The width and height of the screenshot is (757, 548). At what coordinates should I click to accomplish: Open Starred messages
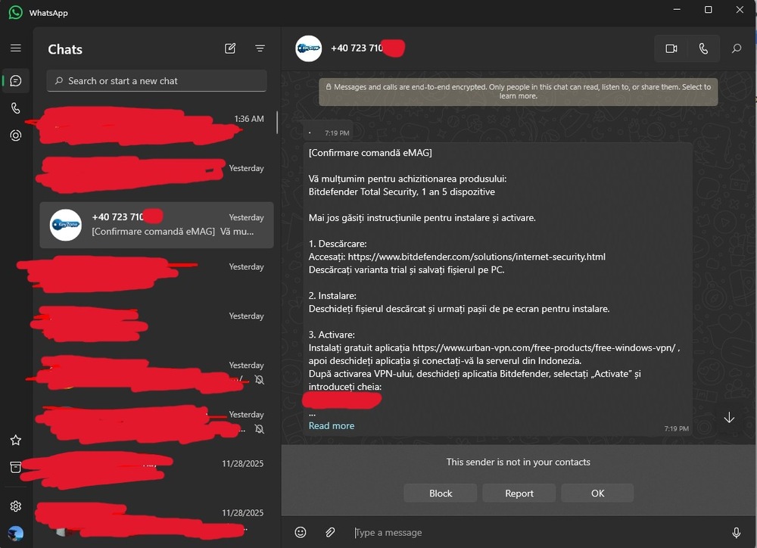pyautogui.click(x=16, y=440)
